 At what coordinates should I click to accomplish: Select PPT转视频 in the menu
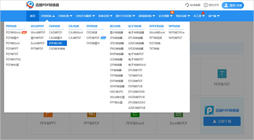pos(155,38)
